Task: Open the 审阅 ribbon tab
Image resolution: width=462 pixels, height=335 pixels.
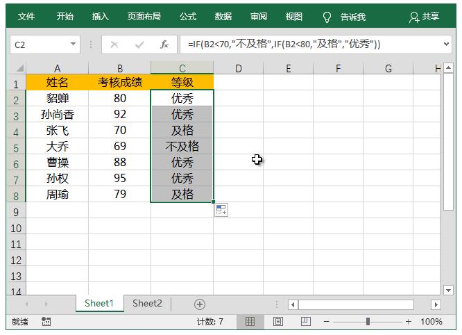Action: click(259, 17)
